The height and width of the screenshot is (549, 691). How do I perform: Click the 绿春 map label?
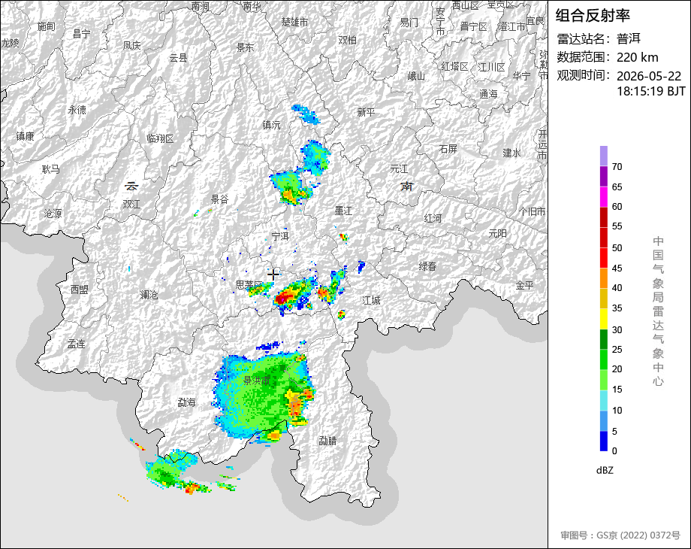tap(427, 266)
